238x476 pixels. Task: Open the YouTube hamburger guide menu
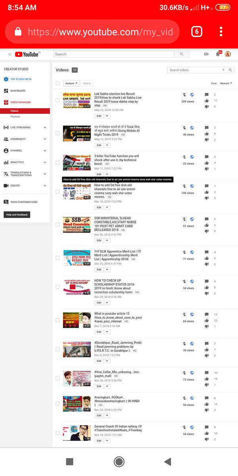click(x=10, y=54)
